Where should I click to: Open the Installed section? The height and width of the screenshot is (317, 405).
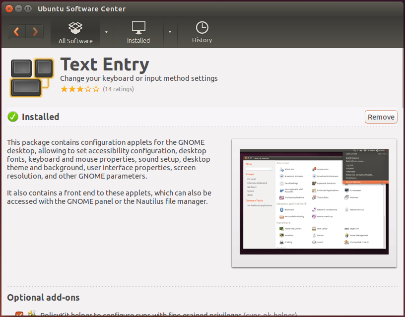coord(138,33)
